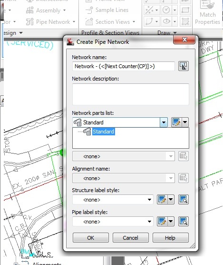Select the line by bearing draw tool
Image resolution: width=223 pixels, height=265 pixels.
(149, 10)
